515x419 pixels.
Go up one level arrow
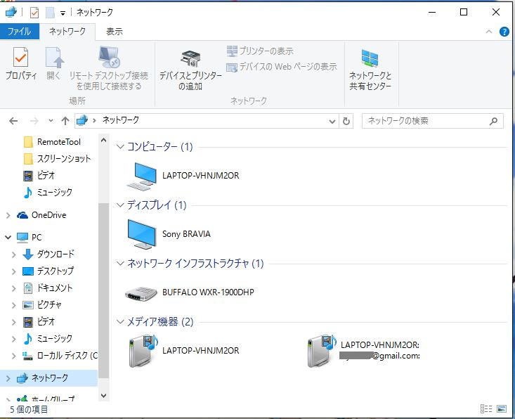tap(65, 121)
